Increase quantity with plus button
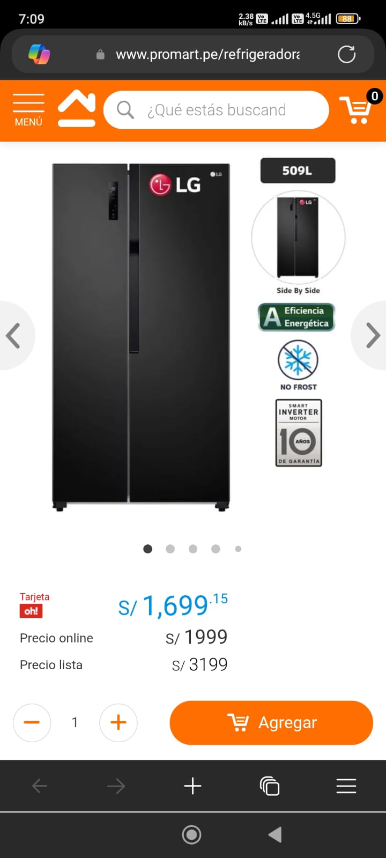Image resolution: width=386 pixels, height=858 pixels. pyautogui.click(x=118, y=722)
